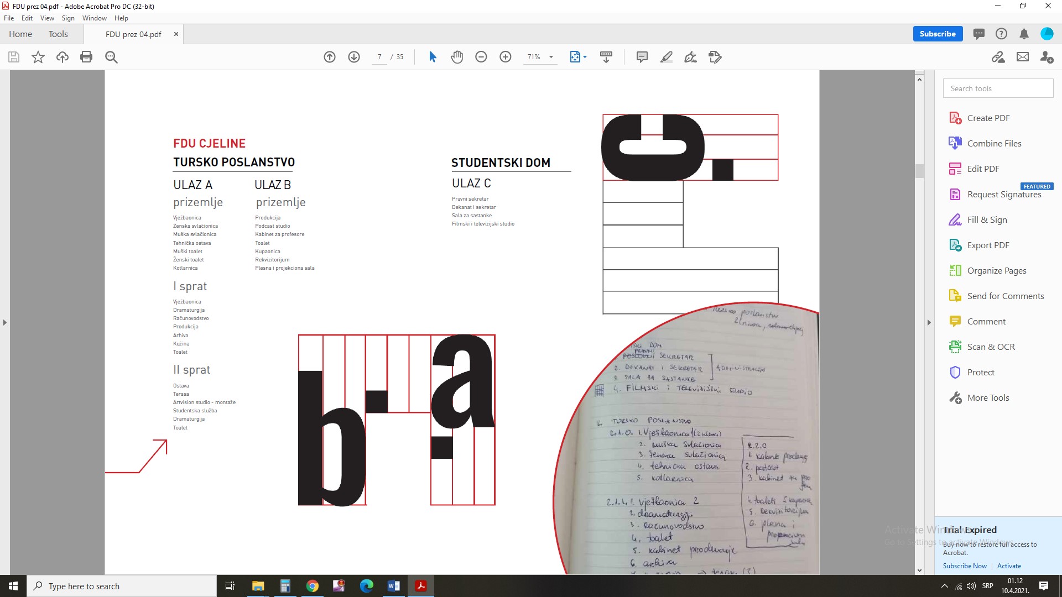Image resolution: width=1062 pixels, height=597 pixels.
Task: Open Microsoft Word from the taskbar
Action: tap(394, 586)
